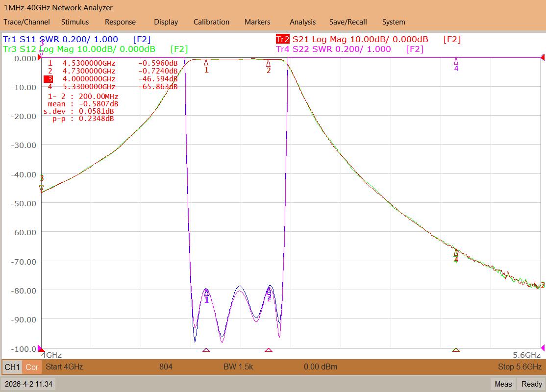
Task: Click the Start 4GHz field in status bar
Action: pos(64,367)
